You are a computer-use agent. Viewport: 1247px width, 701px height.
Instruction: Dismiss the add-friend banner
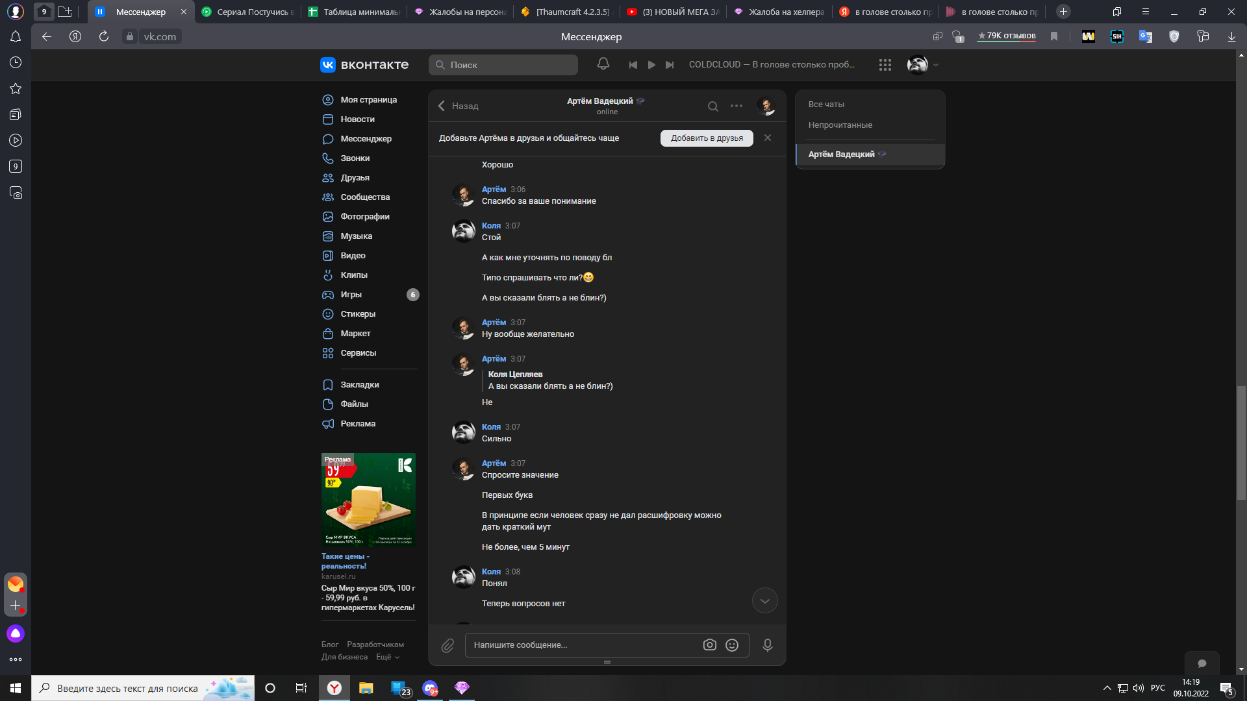(x=768, y=138)
